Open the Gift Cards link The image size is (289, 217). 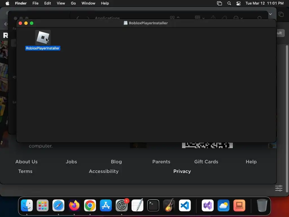pyautogui.click(x=206, y=162)
